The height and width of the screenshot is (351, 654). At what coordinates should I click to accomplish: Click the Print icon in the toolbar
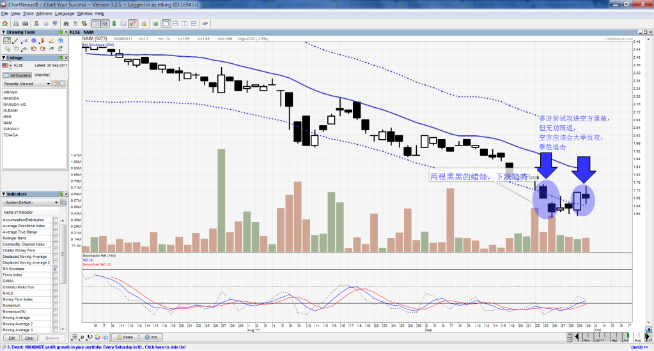point(16,24)
